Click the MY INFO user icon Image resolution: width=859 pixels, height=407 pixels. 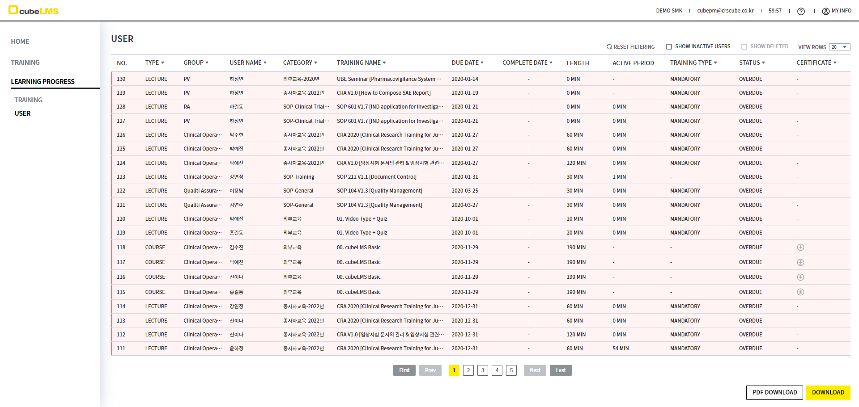coord(825,11)
